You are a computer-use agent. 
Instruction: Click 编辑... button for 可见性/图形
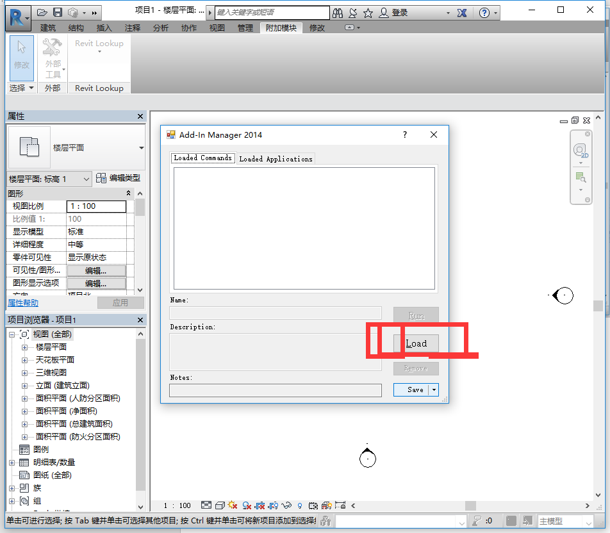(96, 271)
